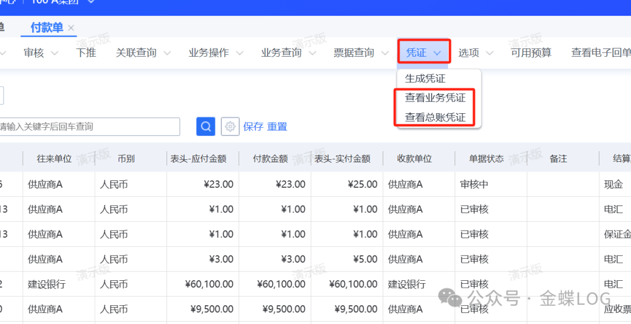Expand the 票据查询 dropdown

click(360, 53)
